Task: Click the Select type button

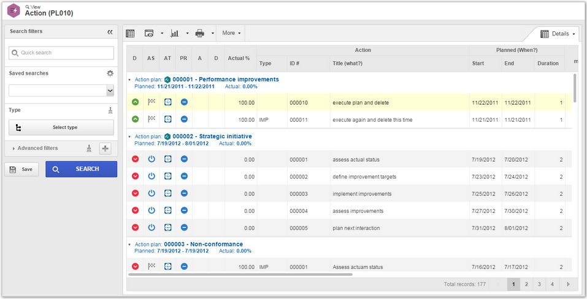Action: pyautogui.click(x=61, y=128)
